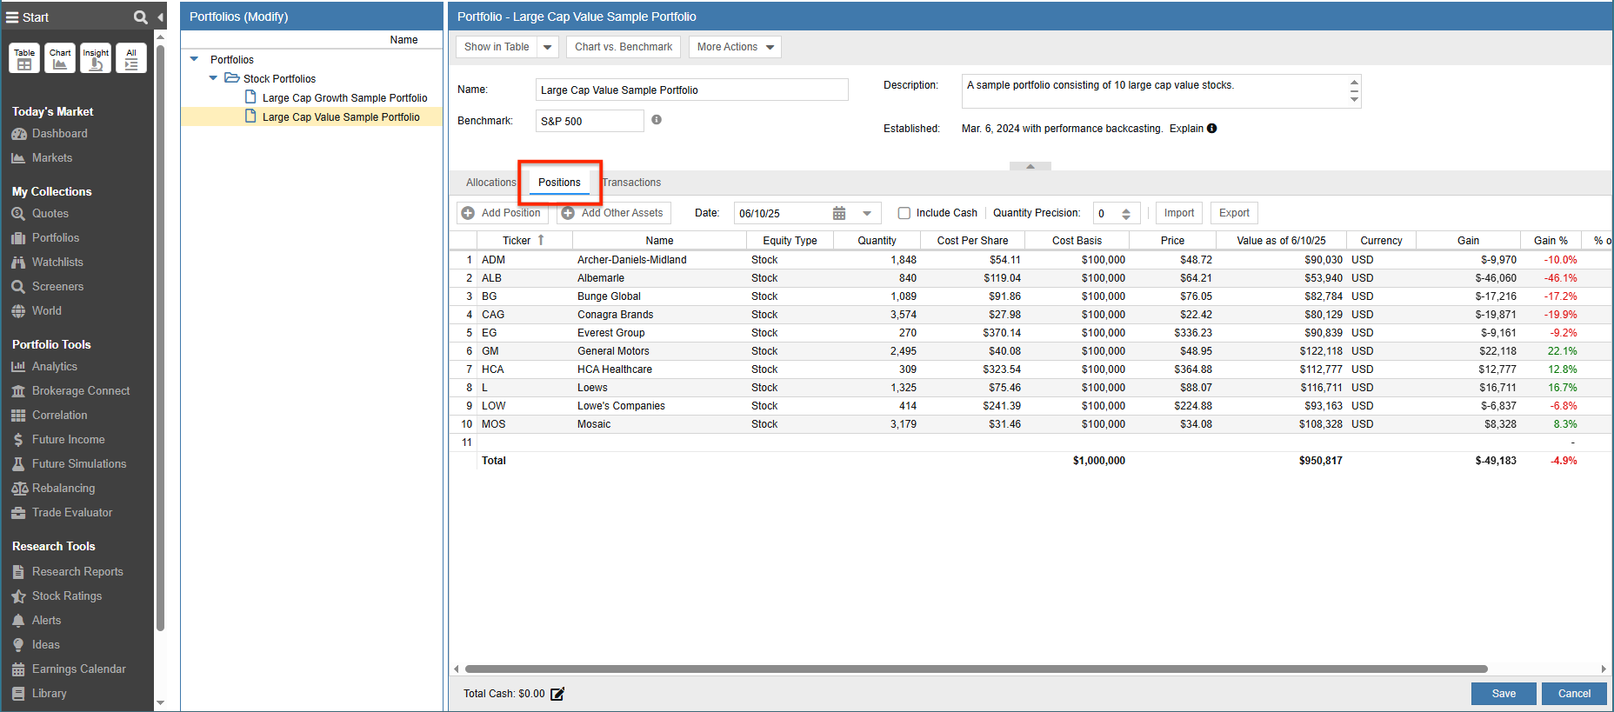Click the Add Position button
Screen dimensions: 1614x712
tap(503, 213)
